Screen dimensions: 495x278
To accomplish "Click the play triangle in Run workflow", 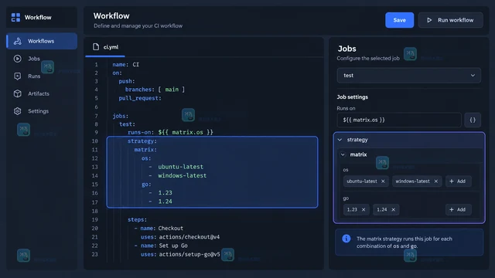I will coord(429,20).
